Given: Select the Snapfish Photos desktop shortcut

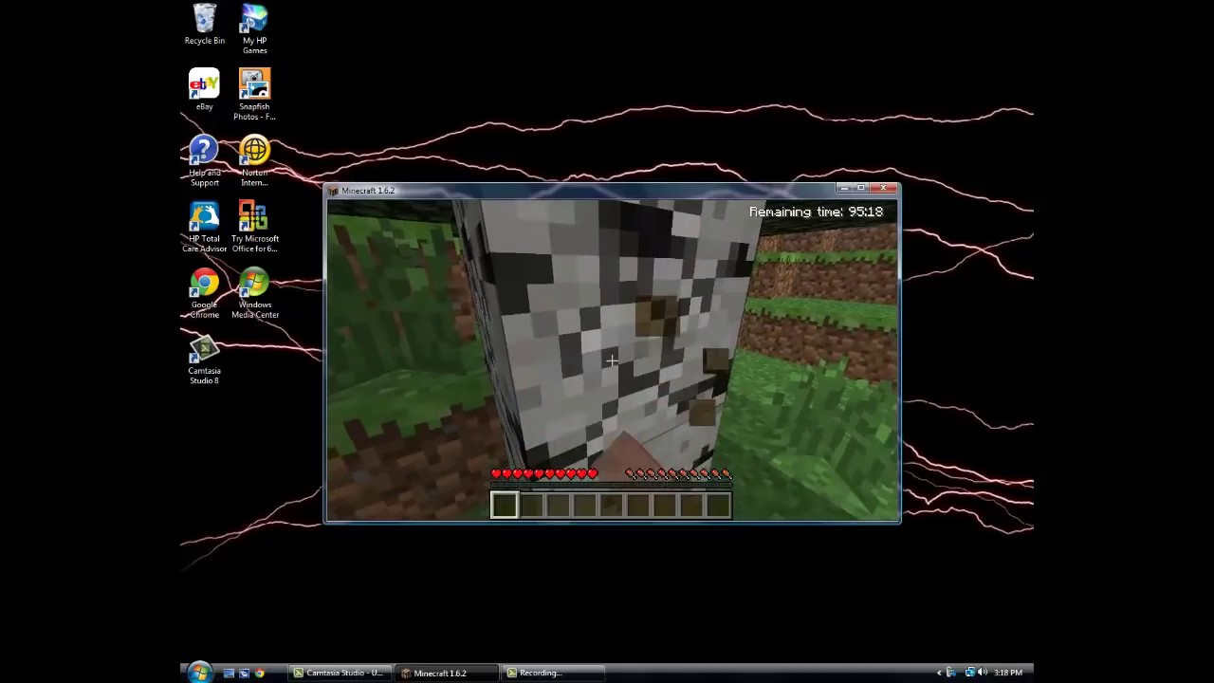Looking at the screenshot, I should point(254,94).
